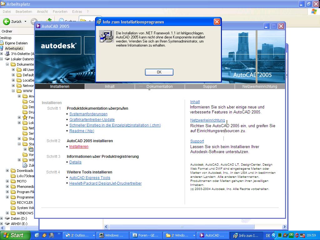Collapse the Dokumente folder node
Screen dimensions: 320x240
[7, 64]
